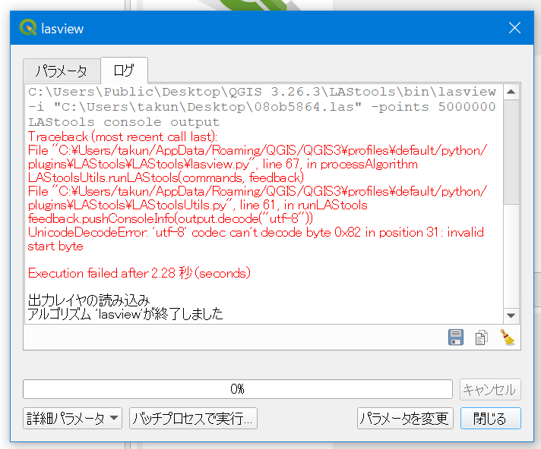Click 'Execution failed after 2.28' line
The height and width of the screenshot is (449, 541).
(139, 273)
